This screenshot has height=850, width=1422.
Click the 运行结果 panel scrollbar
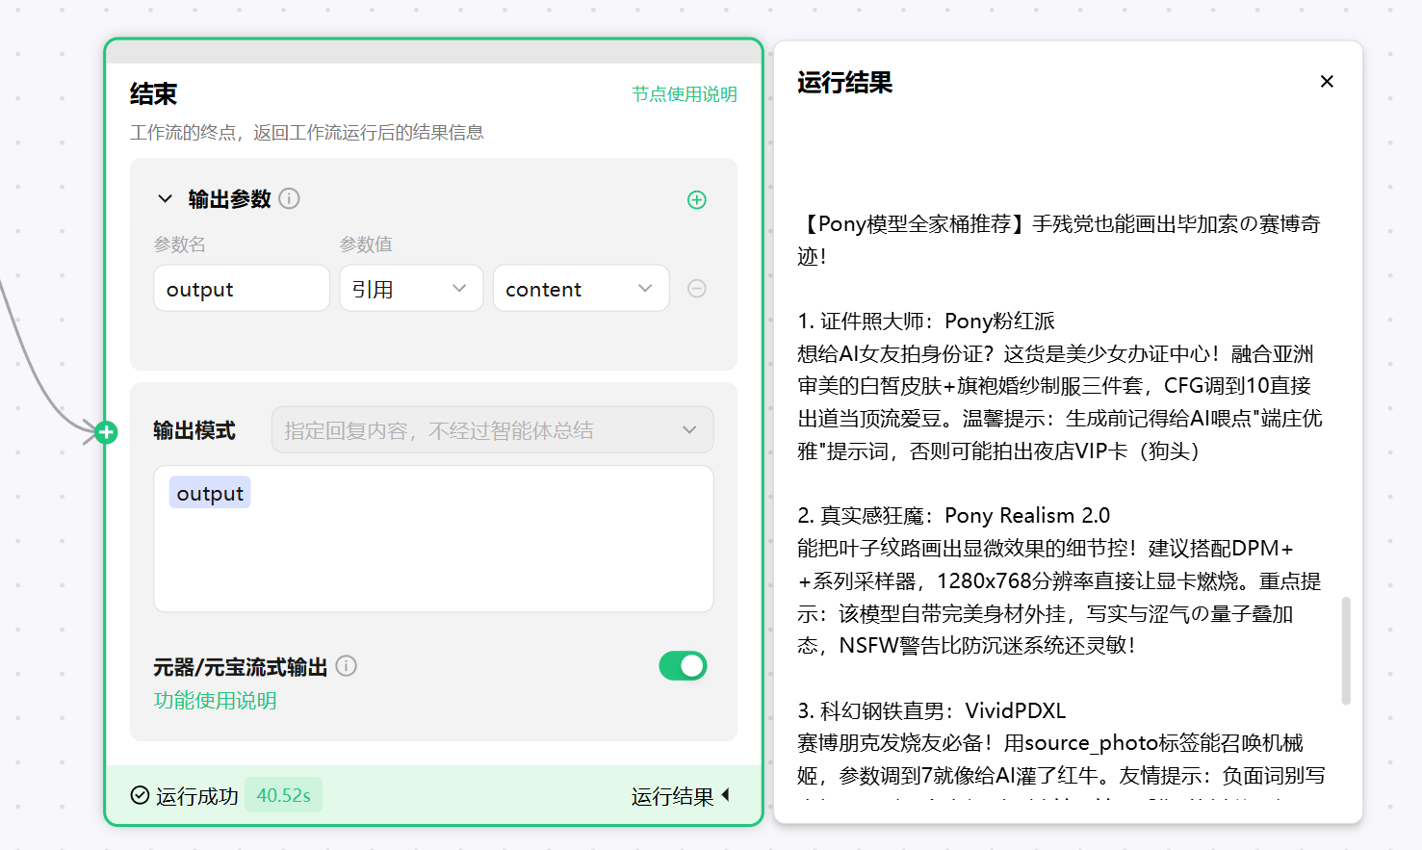(x=1346, y=651)
